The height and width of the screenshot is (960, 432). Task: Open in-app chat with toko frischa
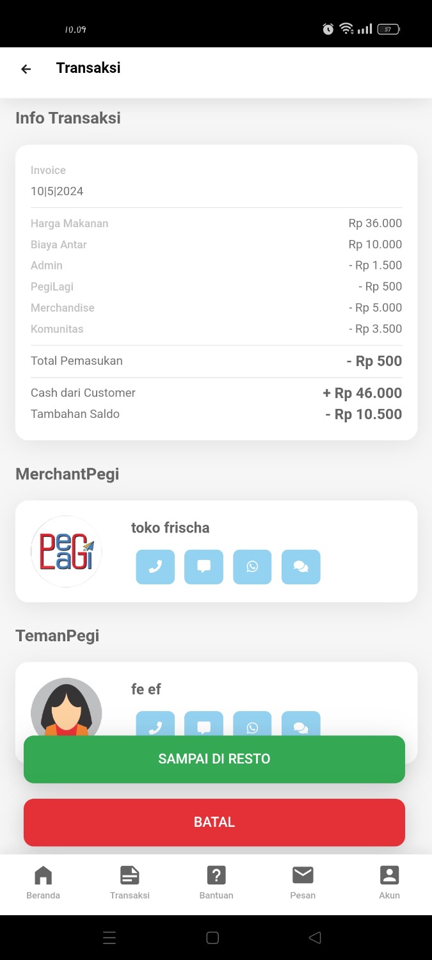point(301,567)
